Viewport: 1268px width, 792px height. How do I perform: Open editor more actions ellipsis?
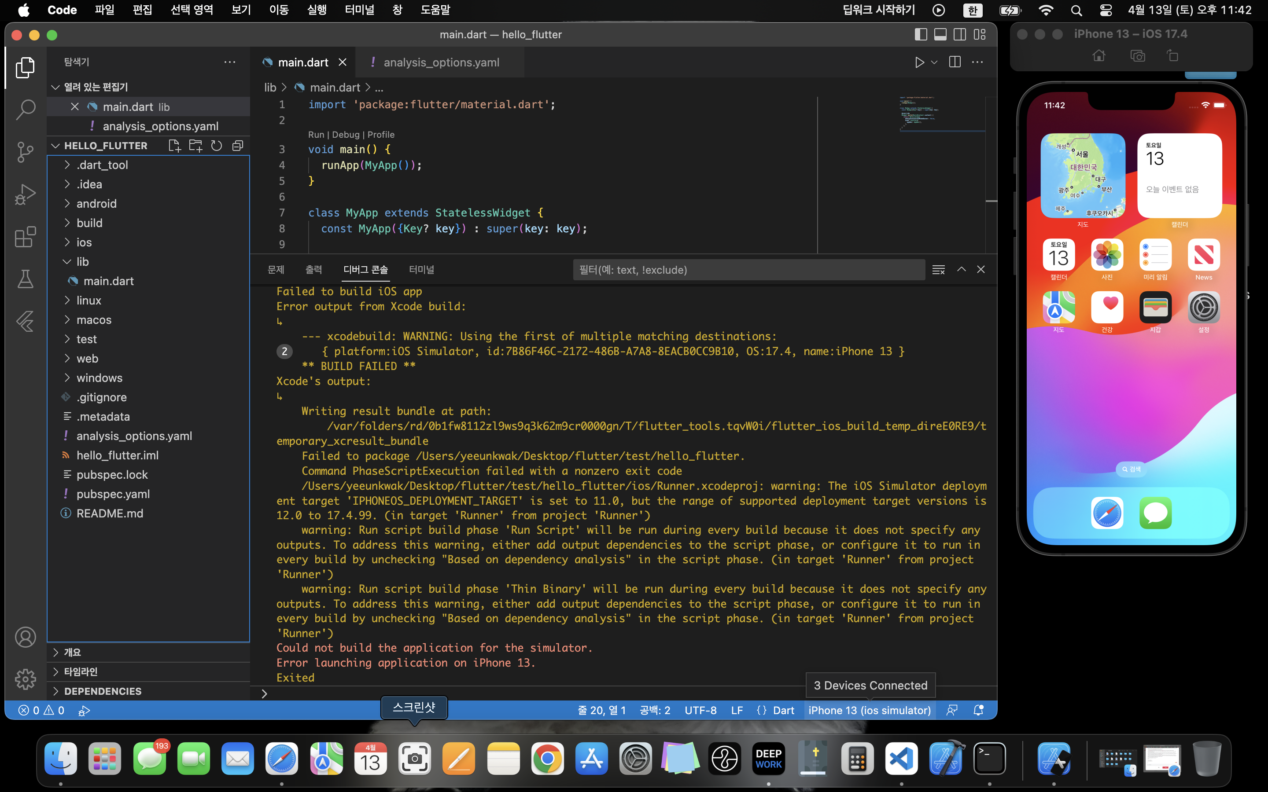[x=978, y=62]
